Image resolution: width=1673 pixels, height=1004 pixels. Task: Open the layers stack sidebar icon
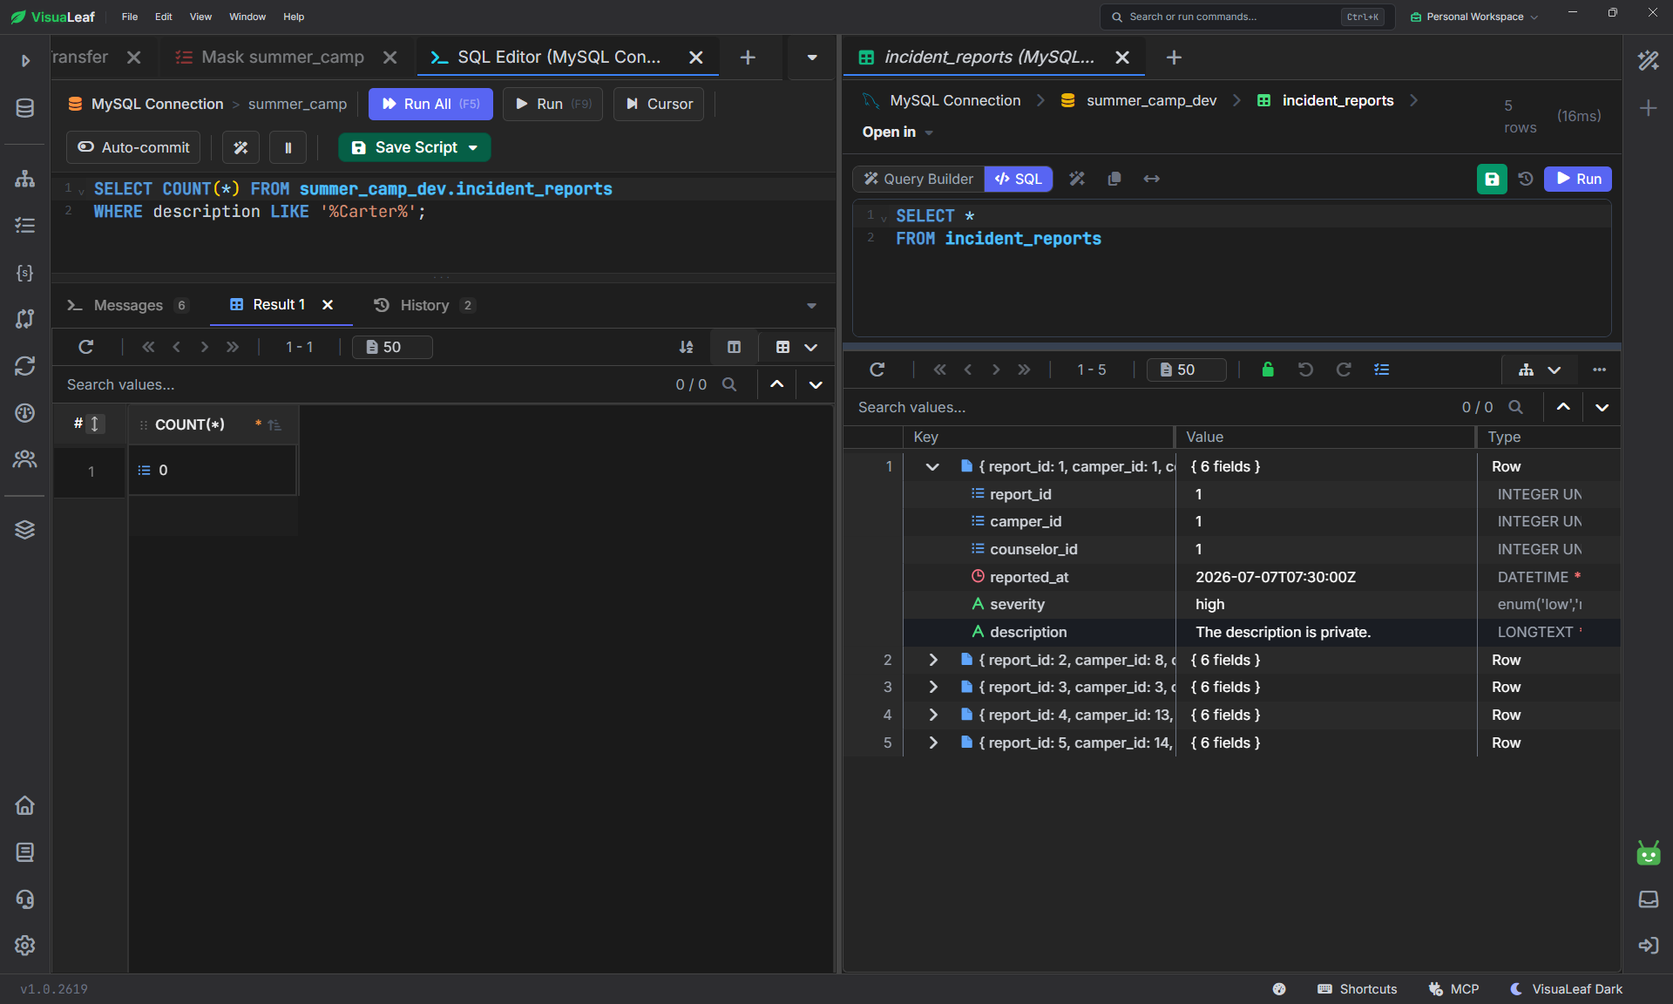click(25, 529)
